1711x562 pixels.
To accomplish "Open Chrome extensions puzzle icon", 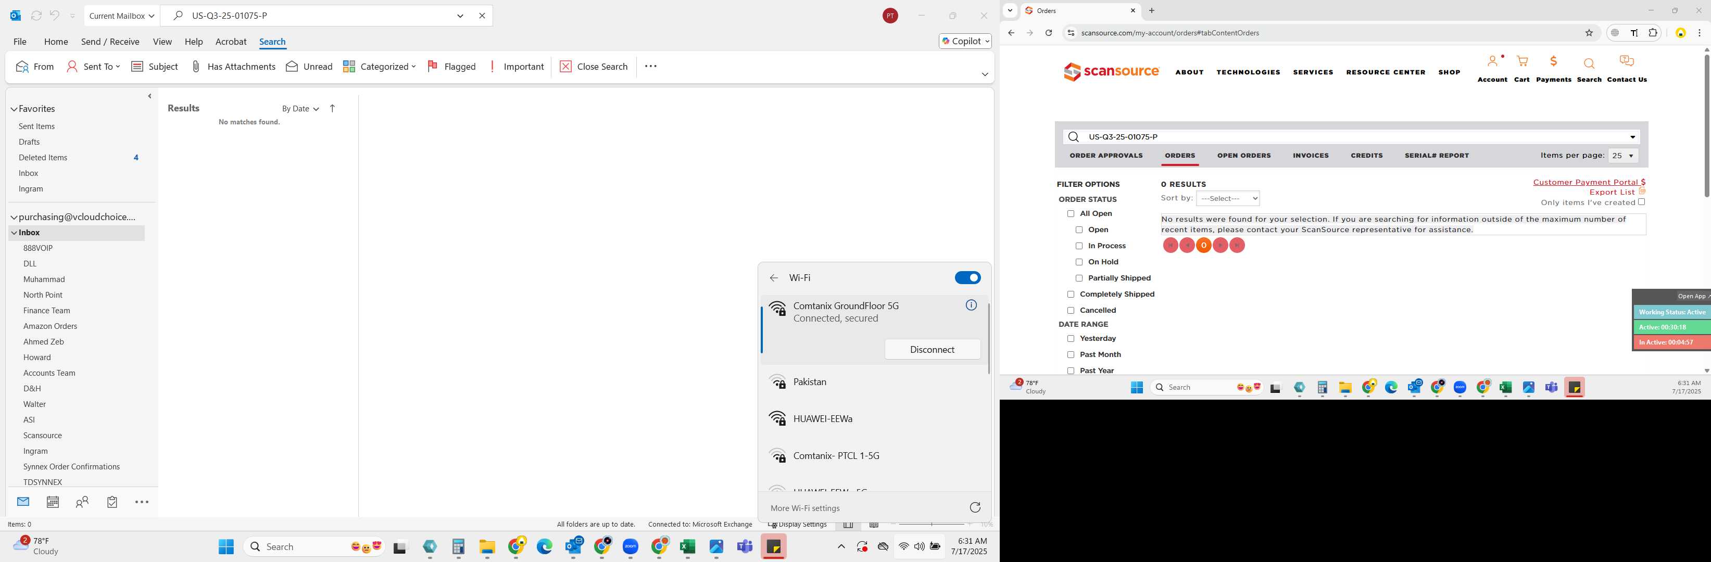I will click(1653, 32).
